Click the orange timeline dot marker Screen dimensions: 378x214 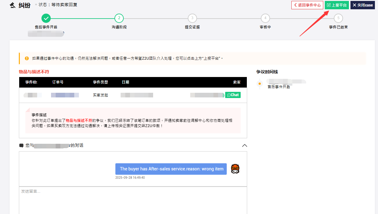click(x=260, y=84)
